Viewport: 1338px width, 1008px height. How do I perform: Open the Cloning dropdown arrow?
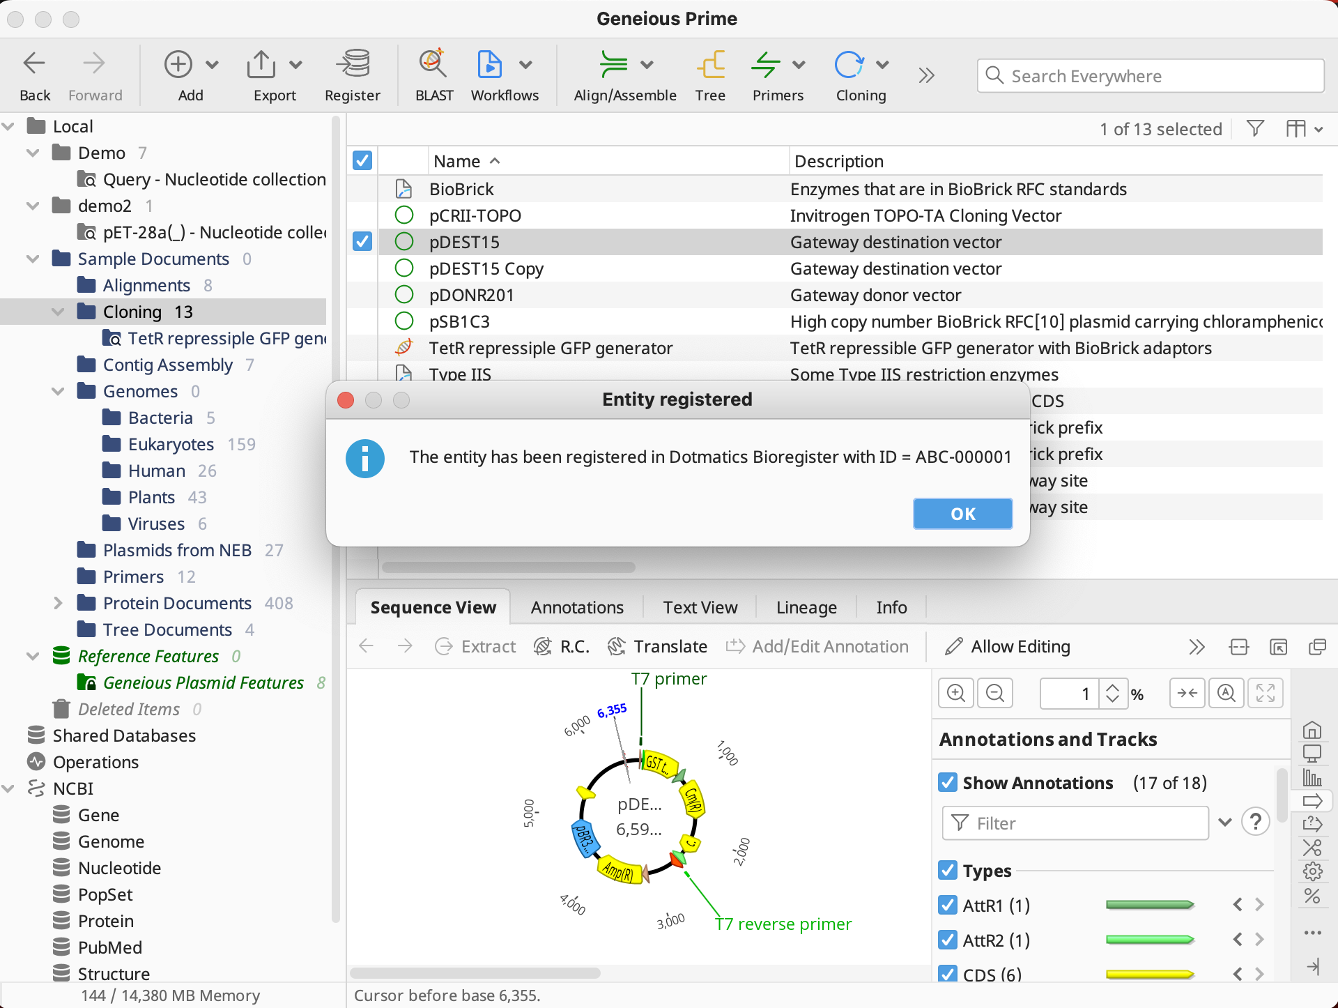pos(883,65)
